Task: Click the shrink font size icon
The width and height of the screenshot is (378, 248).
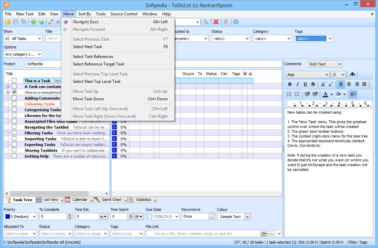Action: (331, 84)
